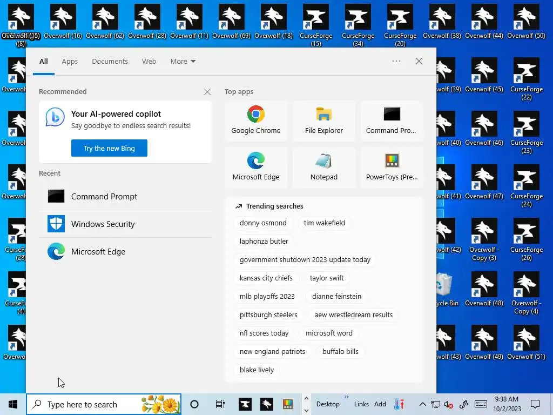Search aew wrestledream results trend
This screenshot has height=415, width=553.
pos(353,315)
